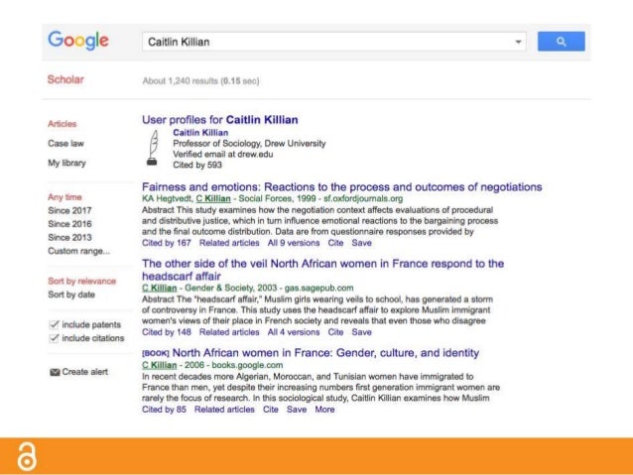This screenshot has height=475, width=633.
Task: Click the open access logo in the orange bar
Action: click(x=27, y=456)
